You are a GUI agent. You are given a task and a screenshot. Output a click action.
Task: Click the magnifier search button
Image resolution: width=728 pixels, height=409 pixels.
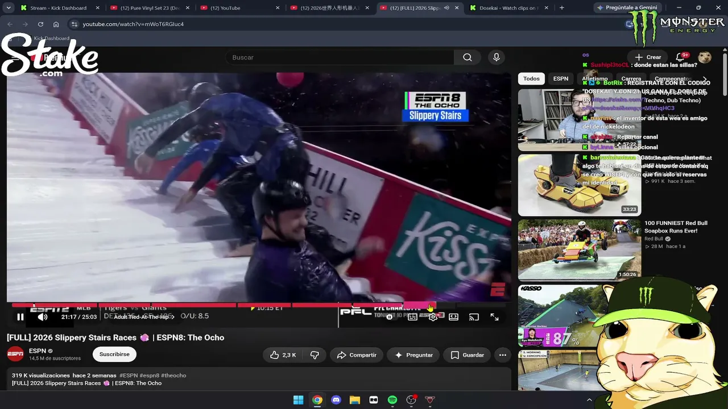(467, 57)
